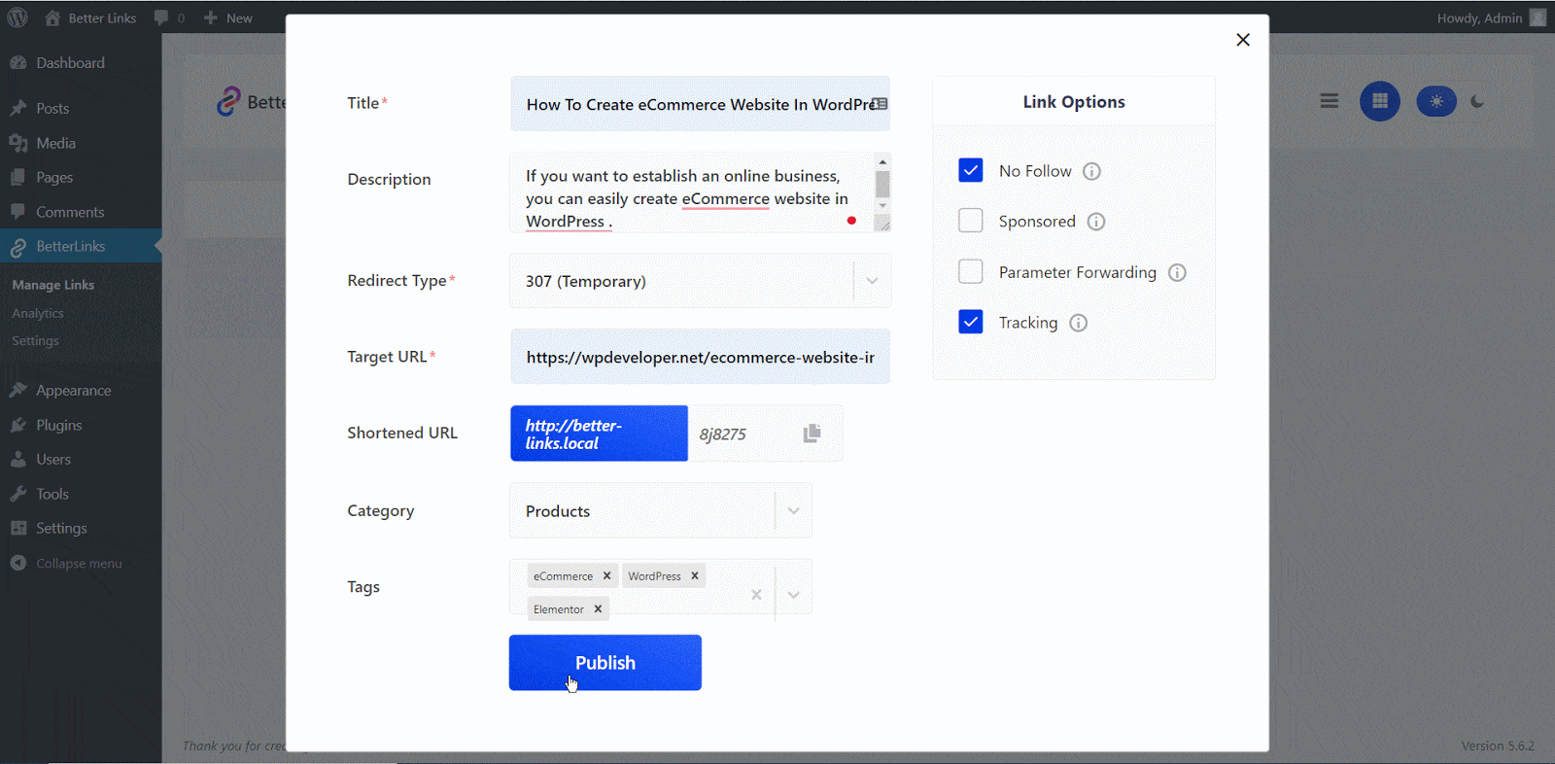Screen dimensions: 1555x764
Task: Click the Publish button
Action: (x=605, y=663)
